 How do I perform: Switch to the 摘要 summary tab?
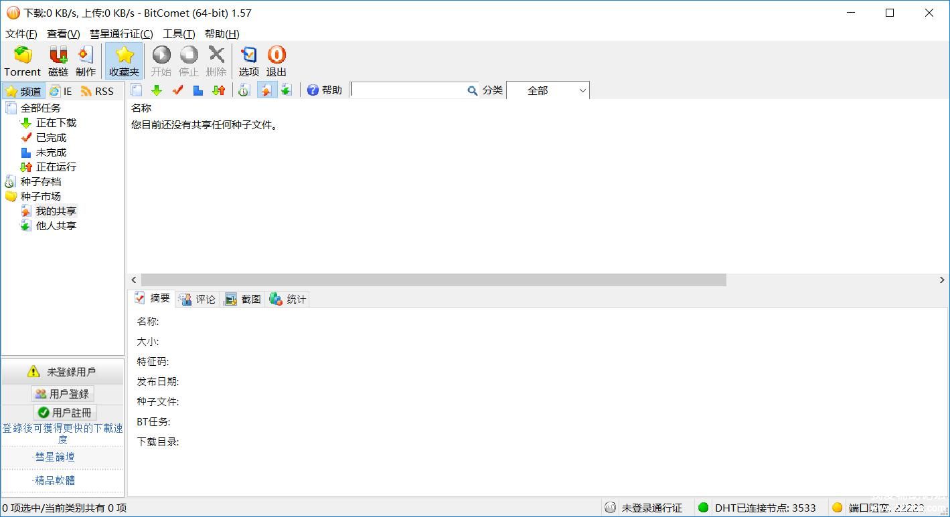153,298
